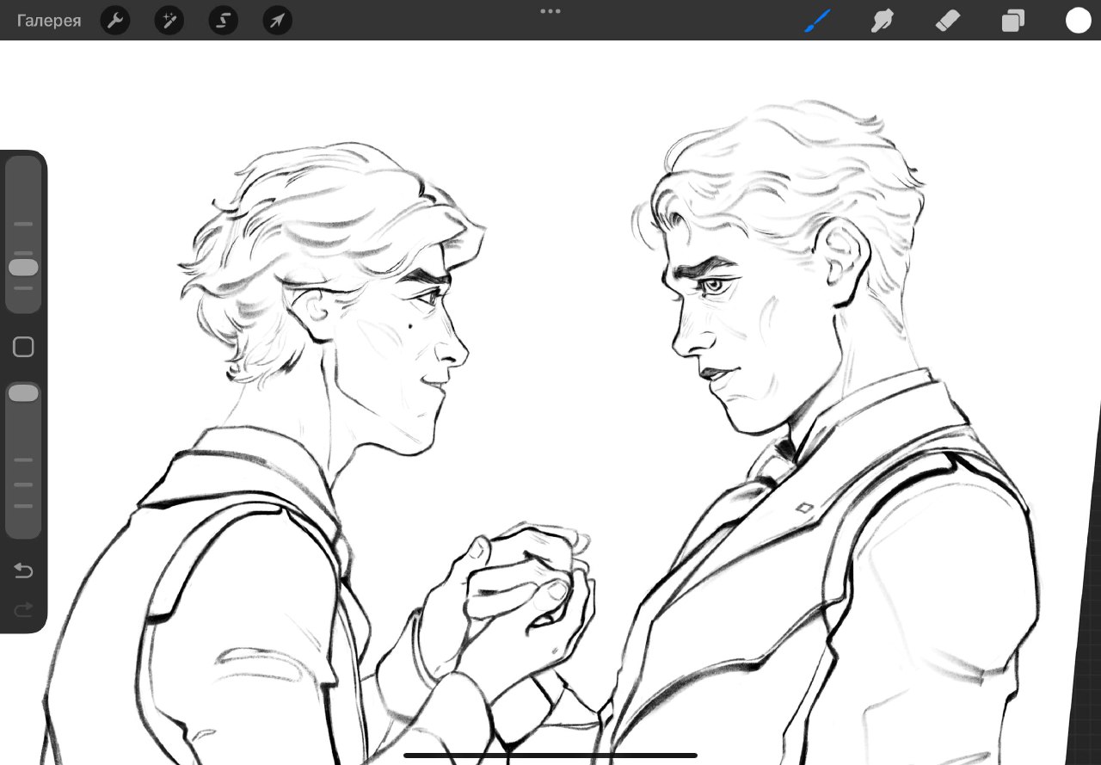
Task: Click the brush size slider handle
Action: (x=23, y=268)
